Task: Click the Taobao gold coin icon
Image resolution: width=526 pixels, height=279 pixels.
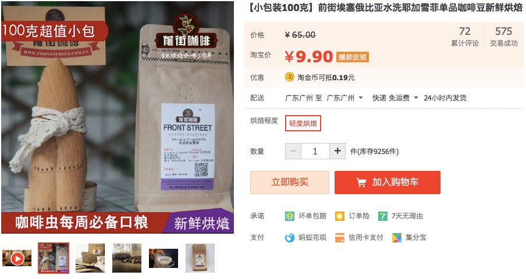Action: click(290, 77)
